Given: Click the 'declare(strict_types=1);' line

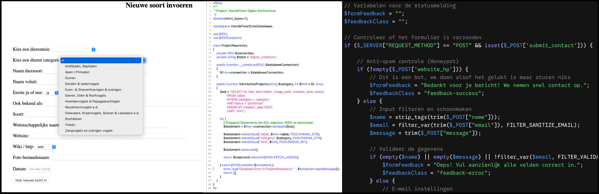Looking at the screenshot, I should coord(231,19).
